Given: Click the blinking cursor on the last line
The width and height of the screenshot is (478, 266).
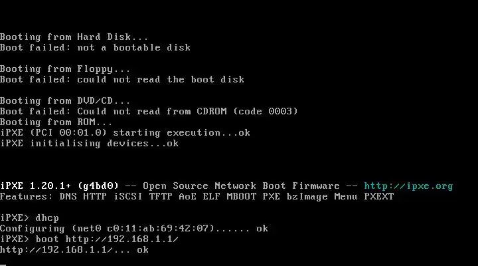Looking at the screenshot, I should click(x=3, y=264).
